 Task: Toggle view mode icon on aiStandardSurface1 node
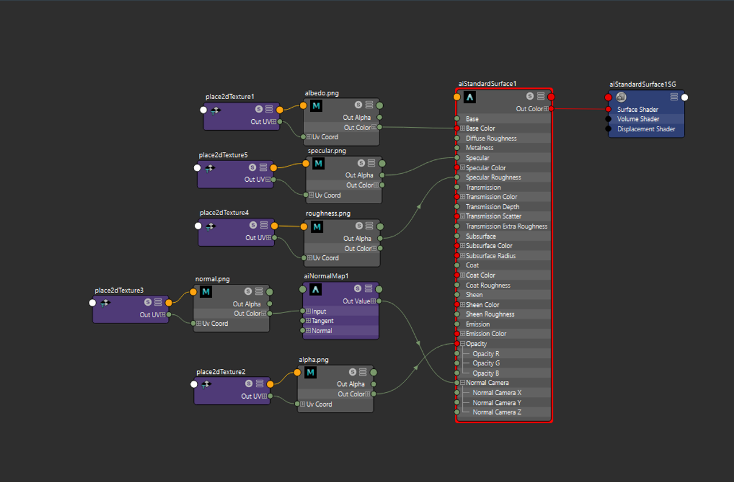(x=541, y=96)
